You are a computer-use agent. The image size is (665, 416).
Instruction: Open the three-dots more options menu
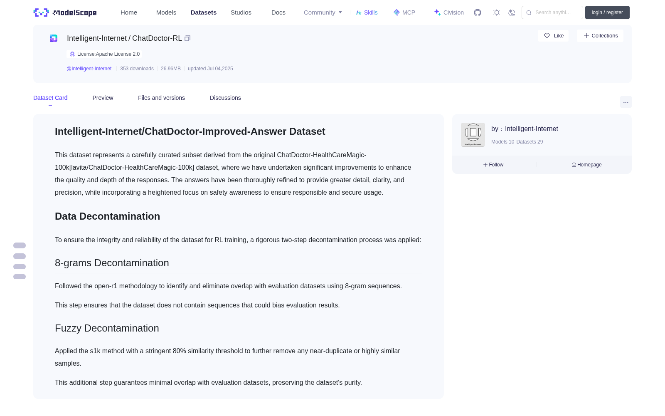pyautogui.click(x=626, y=102)
